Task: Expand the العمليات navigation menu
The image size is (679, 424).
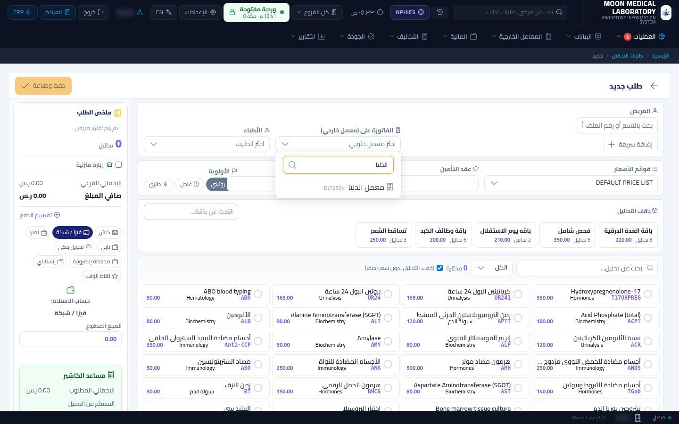Action: pyautogui.click(x=641, y=36)
